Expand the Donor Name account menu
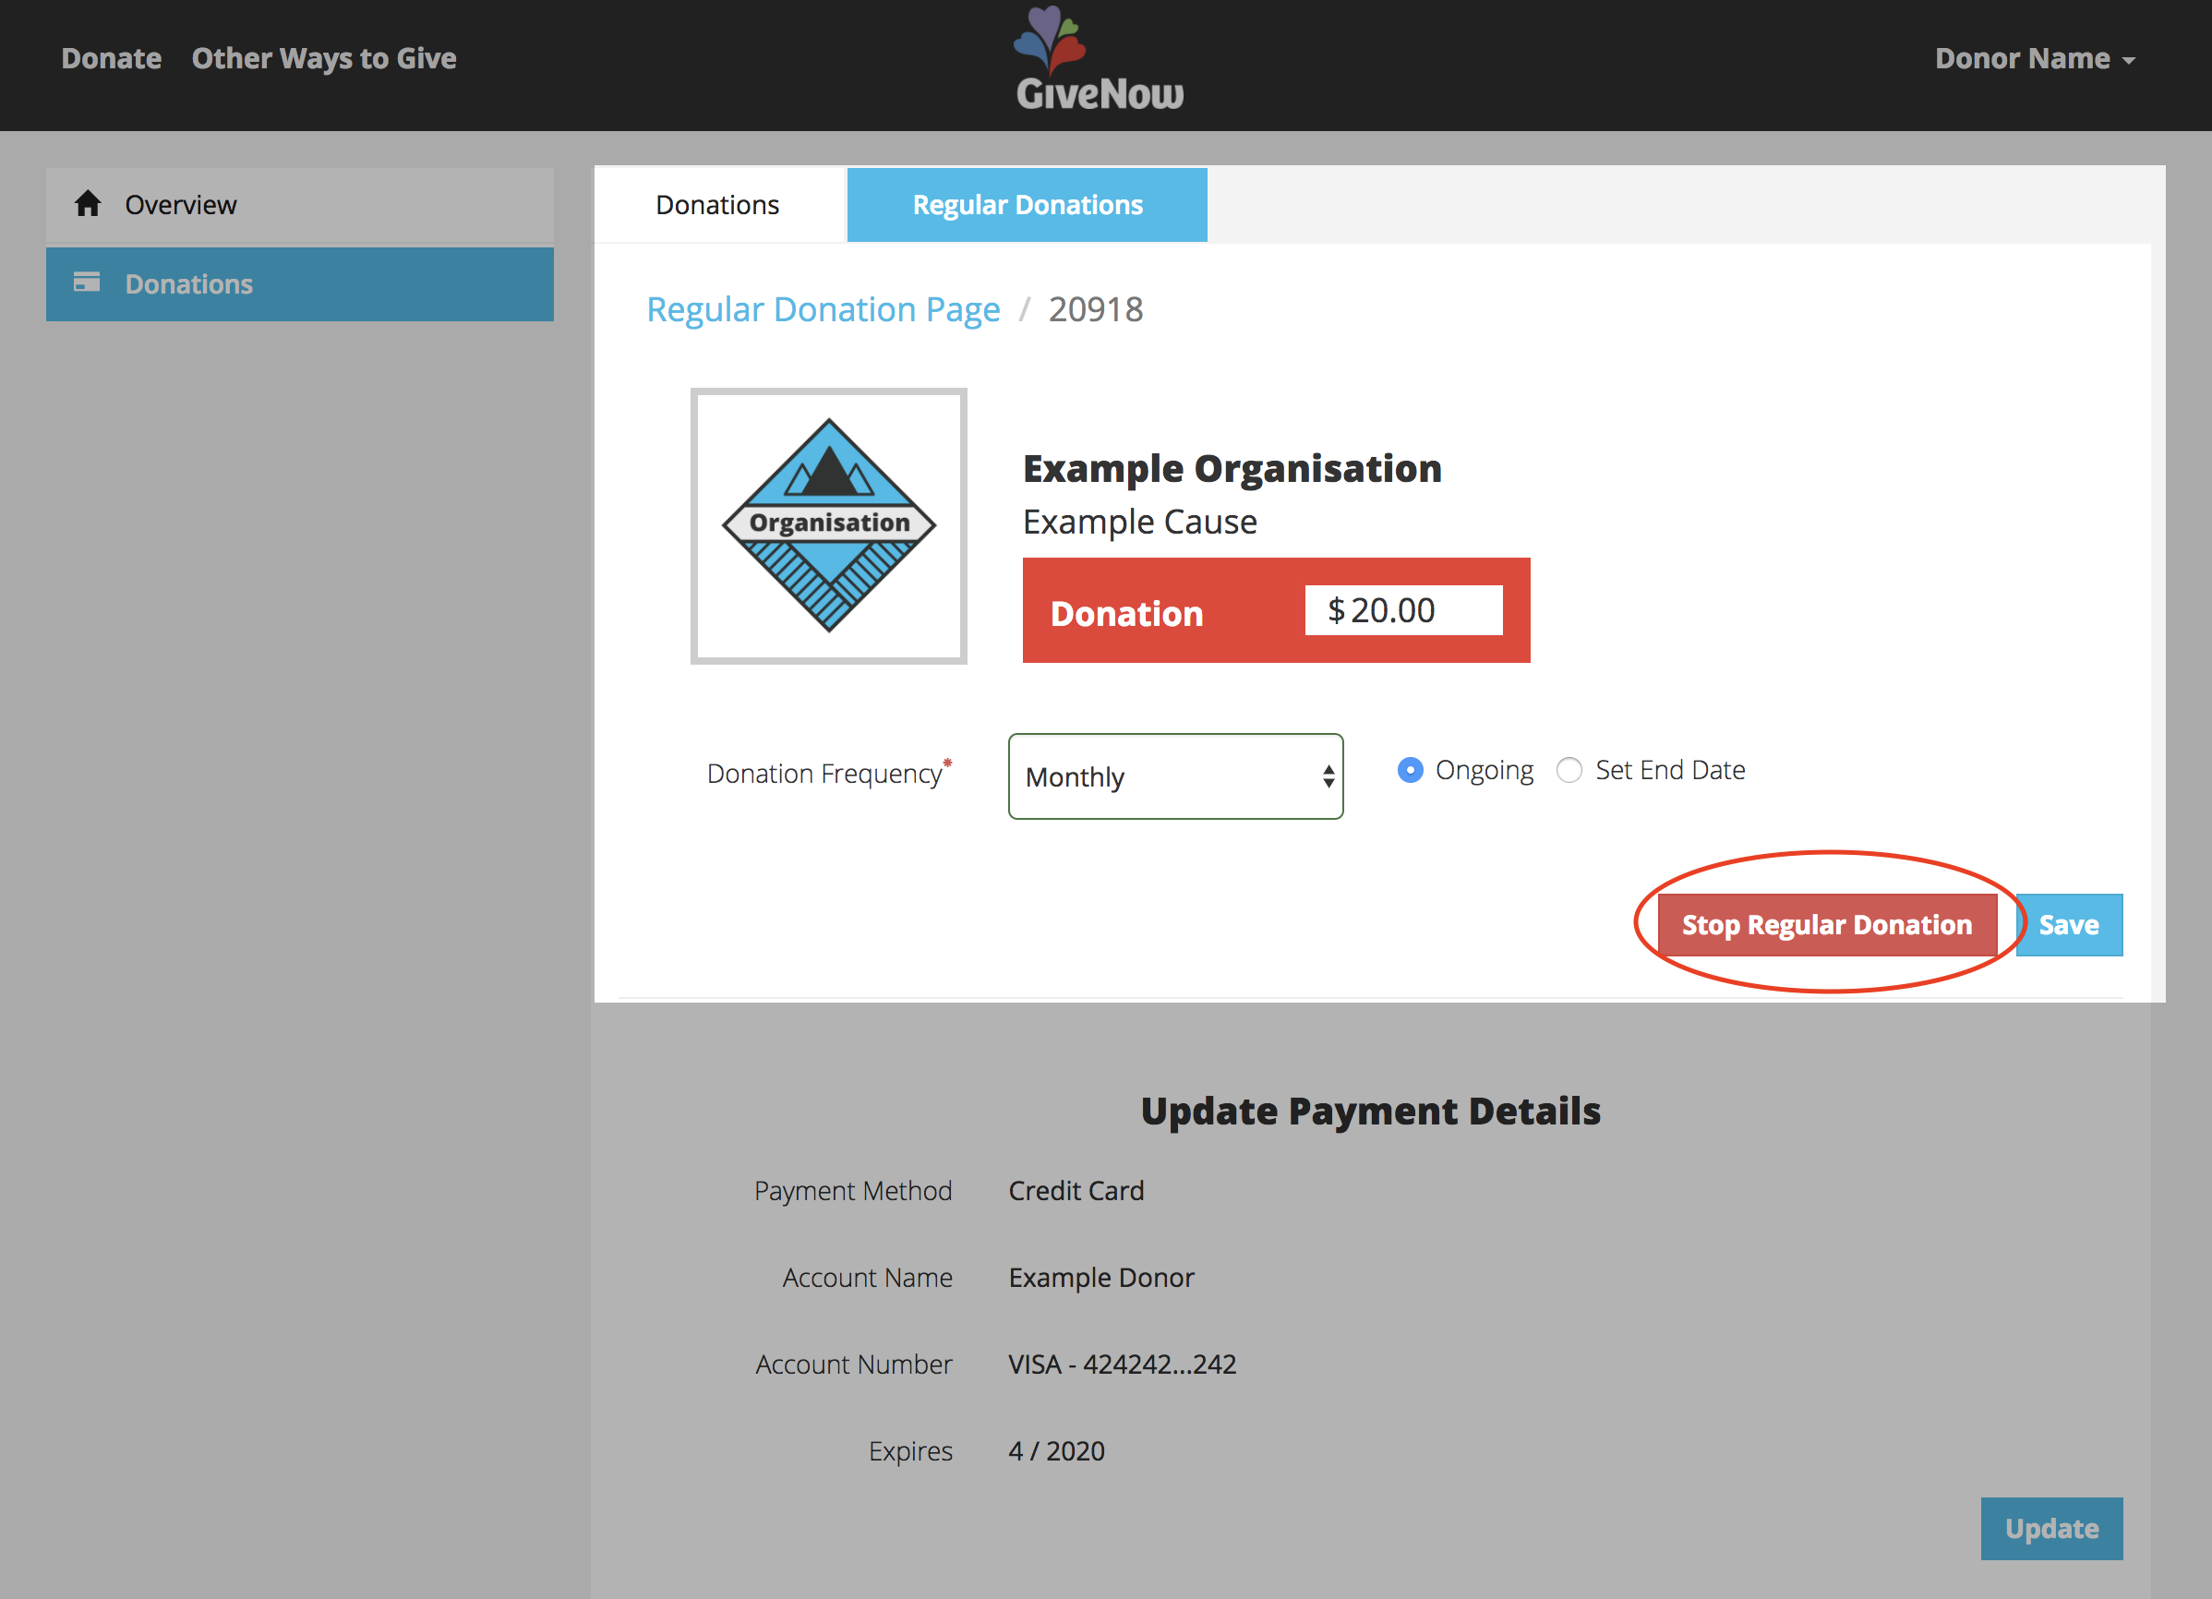Viewport: 2212px width, 1599px height. click(2035, 58)
